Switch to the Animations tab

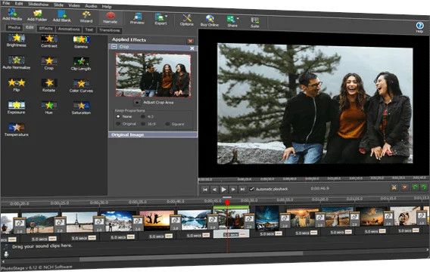[x=69, y=29]
